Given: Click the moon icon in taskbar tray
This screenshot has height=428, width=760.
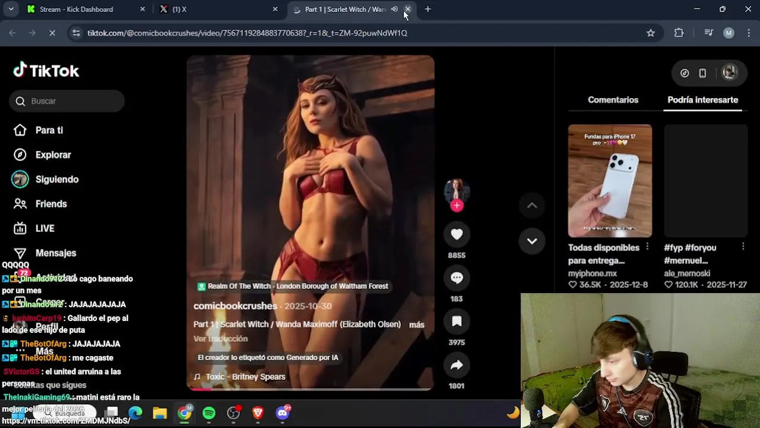Looking at the screenshot, I should pos(513,412).
